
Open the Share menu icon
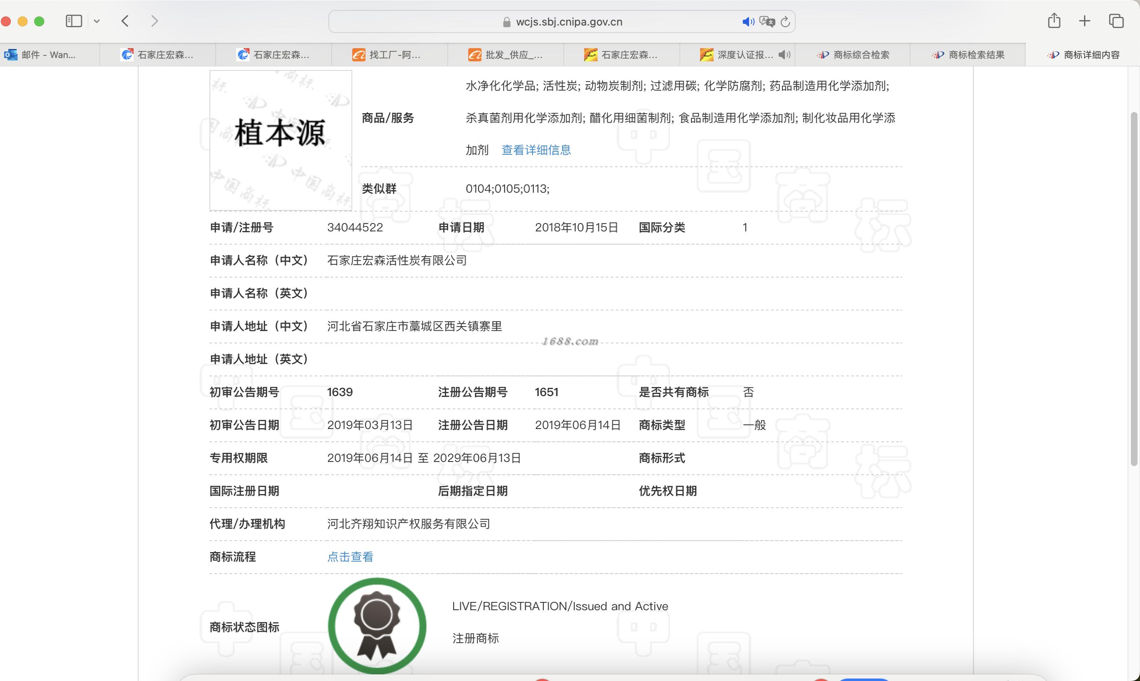(1054, 21)
